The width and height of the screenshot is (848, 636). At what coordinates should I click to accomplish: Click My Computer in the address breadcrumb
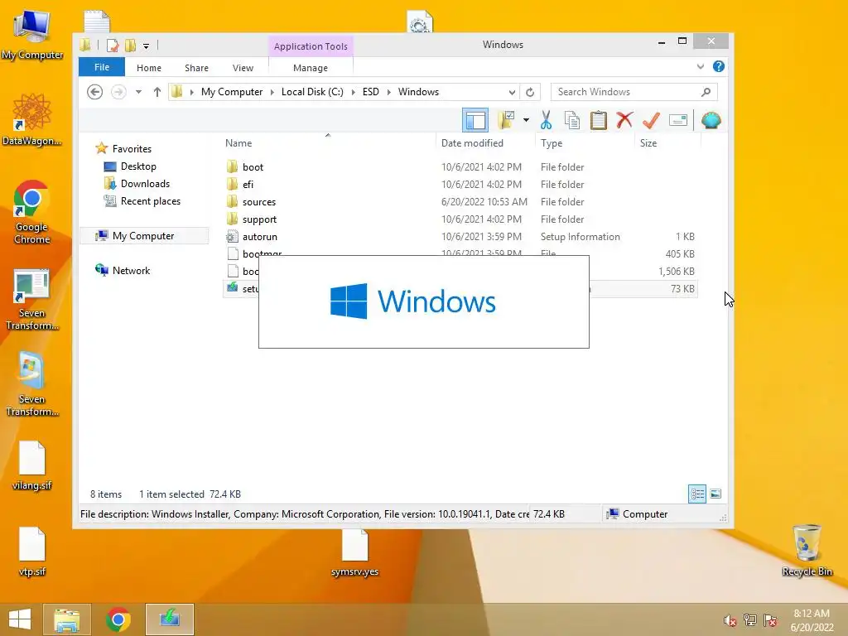pos(232,92)
